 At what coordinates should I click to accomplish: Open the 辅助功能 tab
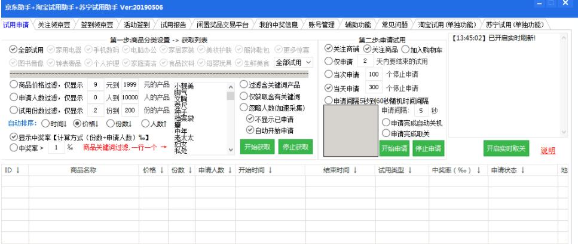[x=358, y=25]
